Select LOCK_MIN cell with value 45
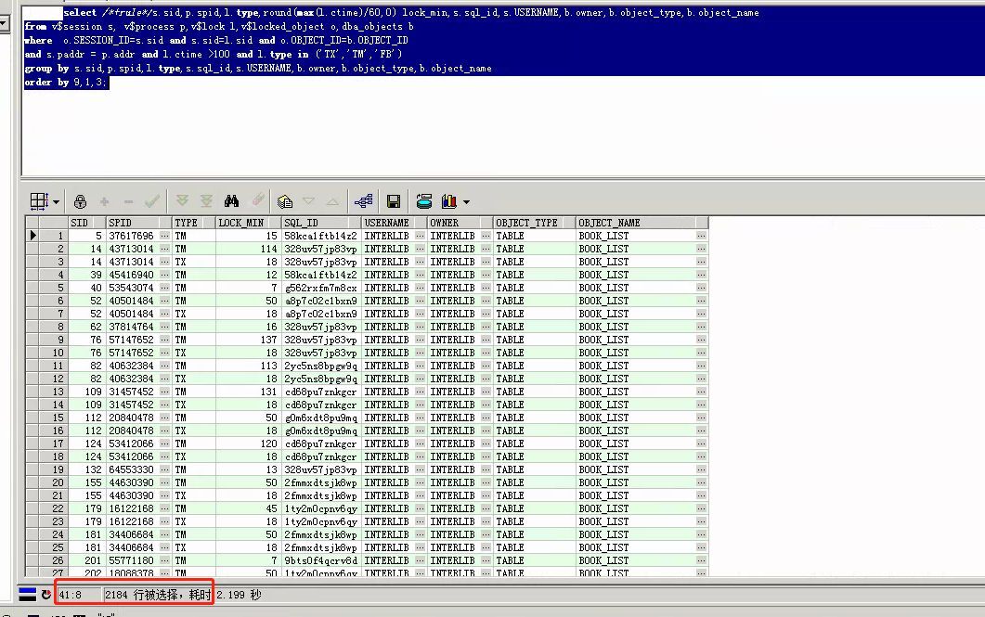Screen dimensions: 985x617 (x=248, y=508)
